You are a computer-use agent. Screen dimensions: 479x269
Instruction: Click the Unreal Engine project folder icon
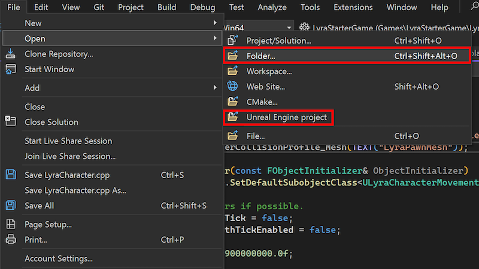pyautogui.click(x=233, y=117)
